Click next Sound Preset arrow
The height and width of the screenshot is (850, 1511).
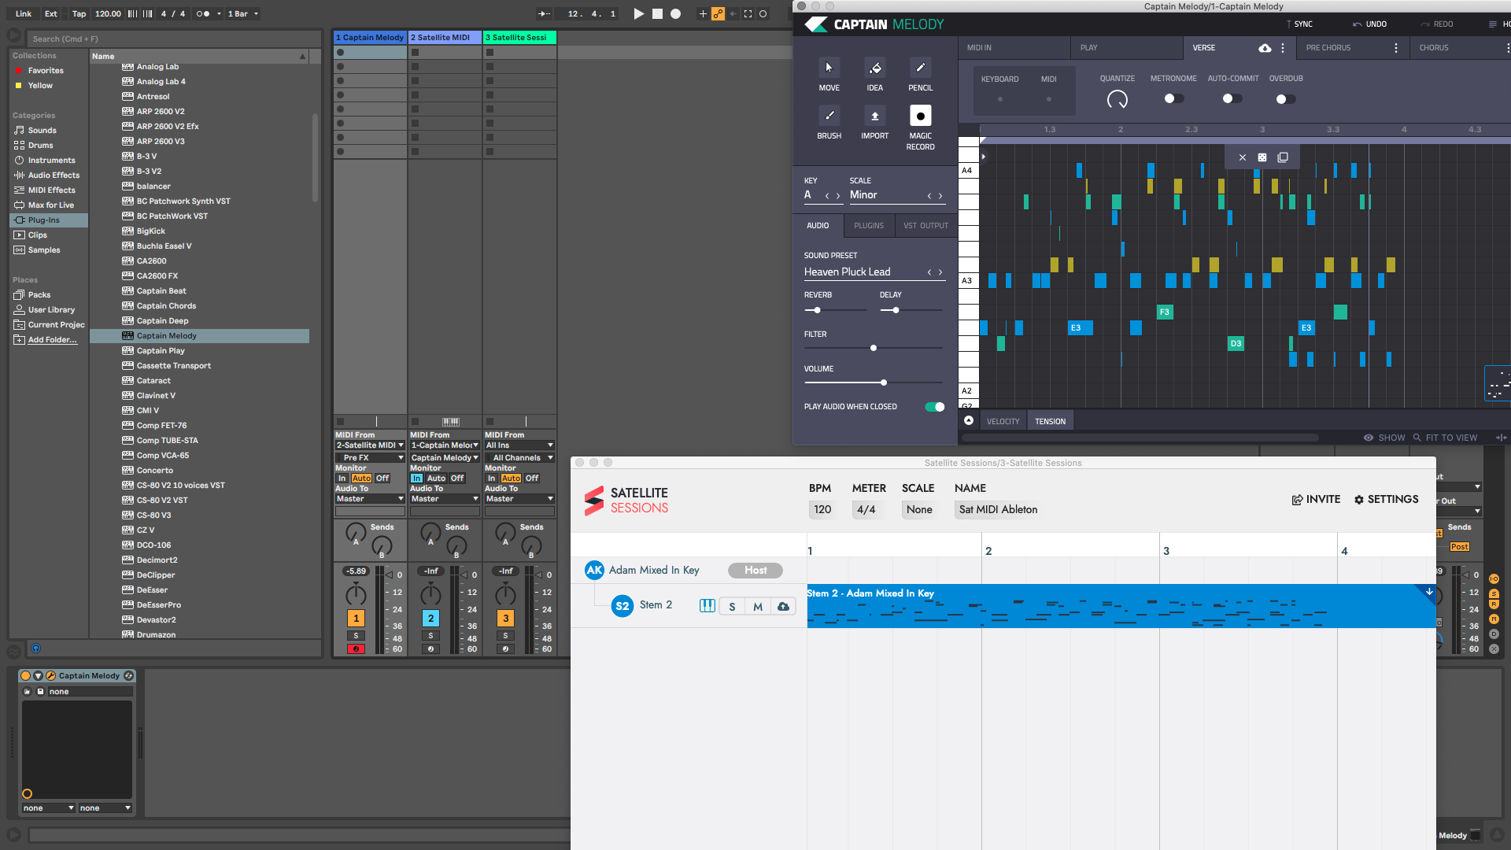pos(940,272)
